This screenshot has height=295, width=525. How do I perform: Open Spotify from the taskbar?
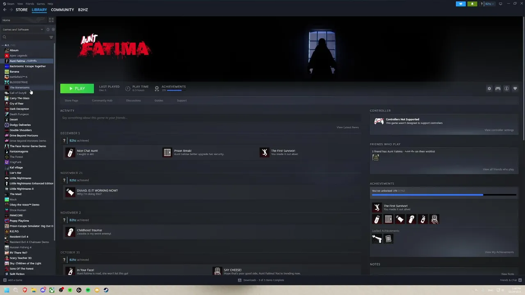click(x=88, y=290)
